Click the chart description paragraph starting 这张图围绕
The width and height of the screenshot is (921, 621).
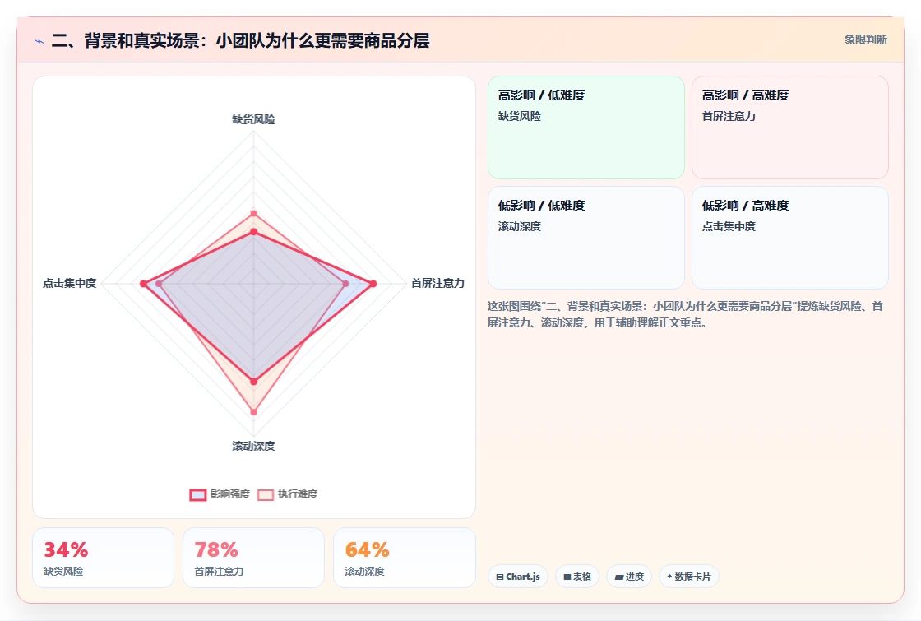tap(685, 314)
